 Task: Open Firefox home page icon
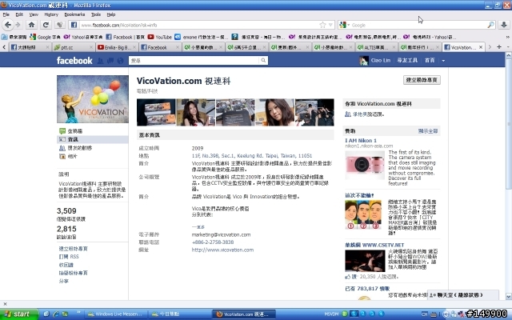tap(32, 25)
